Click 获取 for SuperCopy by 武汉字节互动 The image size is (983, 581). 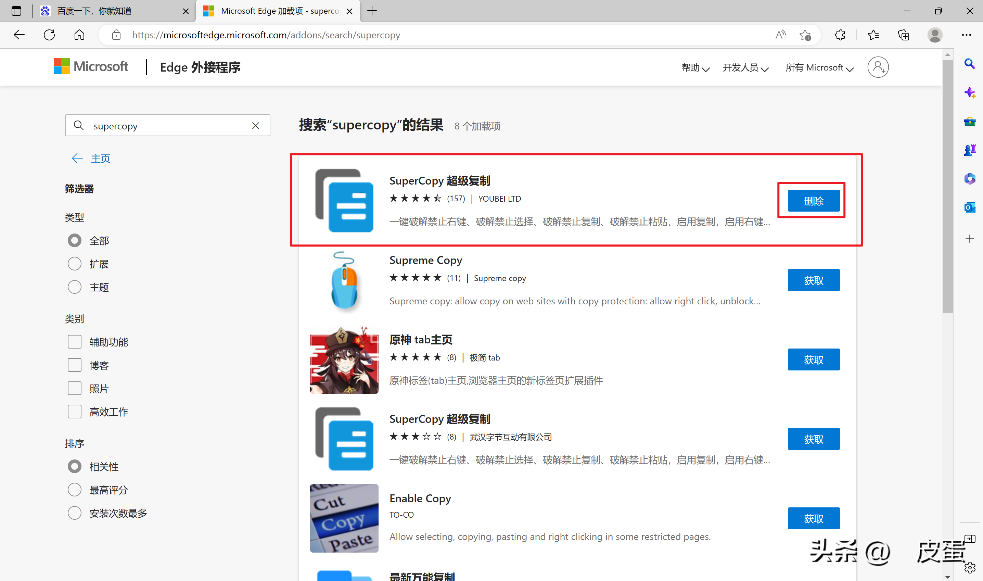click(814, 439)
